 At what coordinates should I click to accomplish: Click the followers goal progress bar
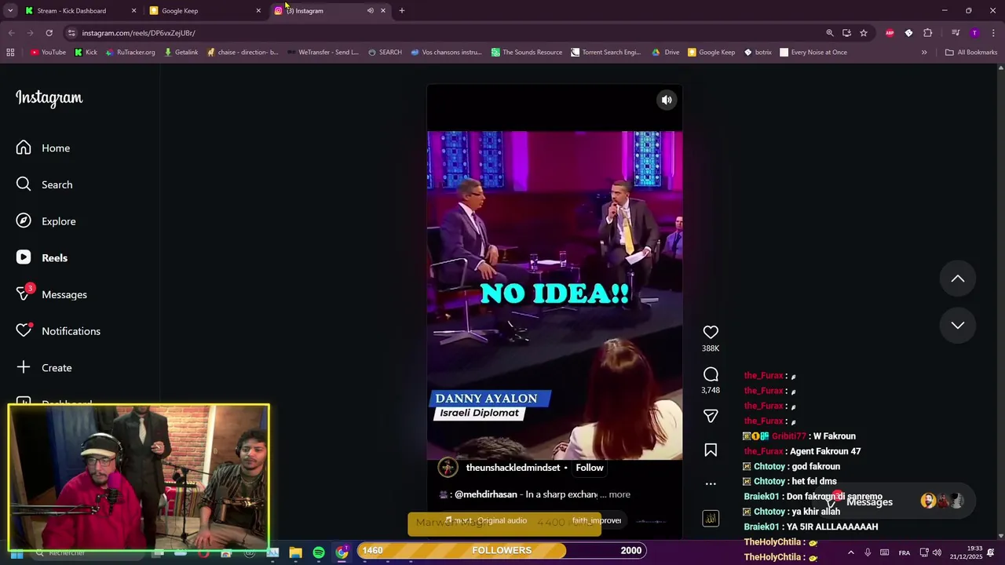pos(502,550)
